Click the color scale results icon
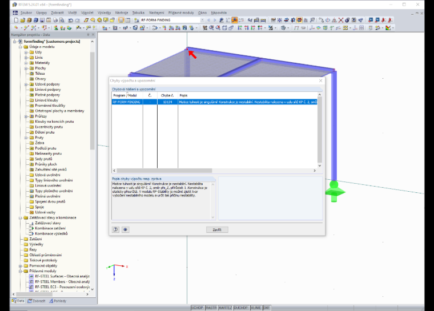The height and width of the screenshot is (311, 434). click(388, 27)
